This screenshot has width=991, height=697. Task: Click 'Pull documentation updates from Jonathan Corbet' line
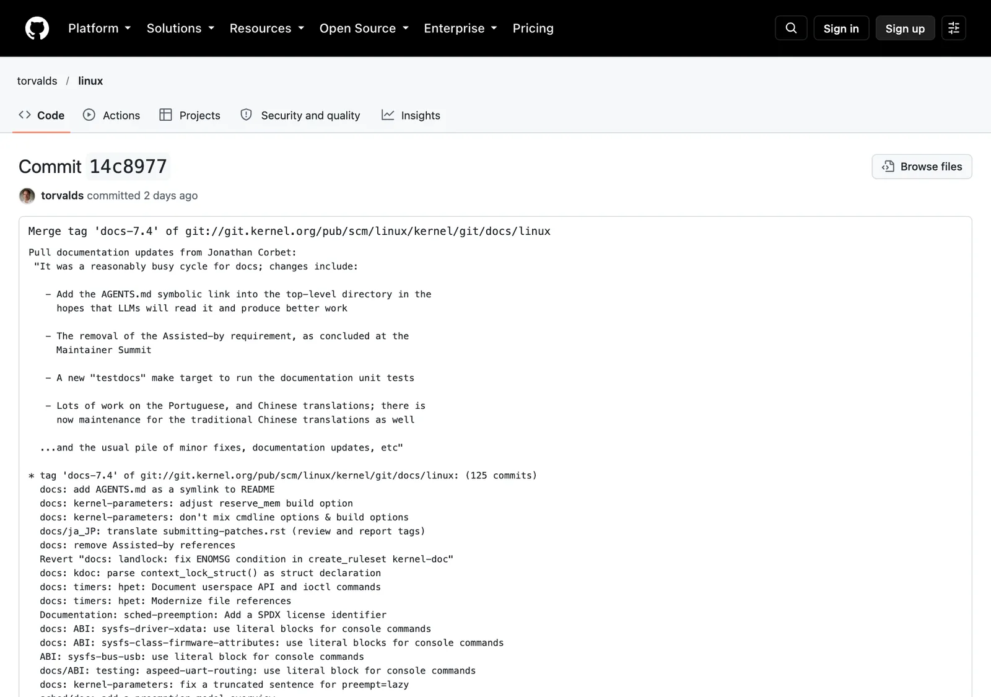coord(162,253)
